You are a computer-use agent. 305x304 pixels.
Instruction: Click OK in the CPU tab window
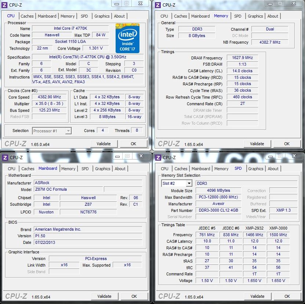pos(134,144)
